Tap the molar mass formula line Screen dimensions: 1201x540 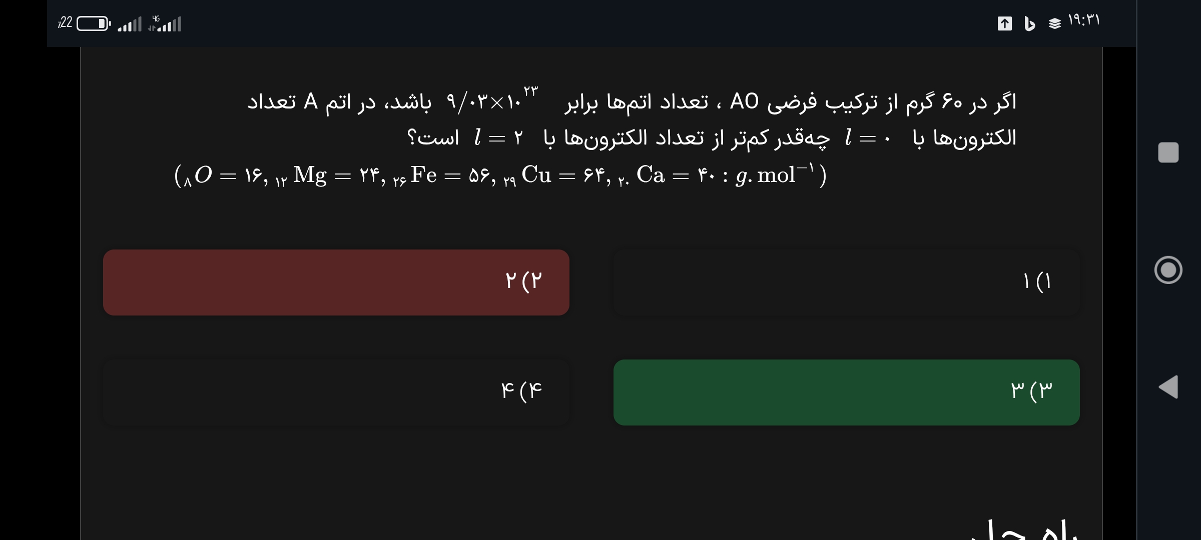[500, 175]
